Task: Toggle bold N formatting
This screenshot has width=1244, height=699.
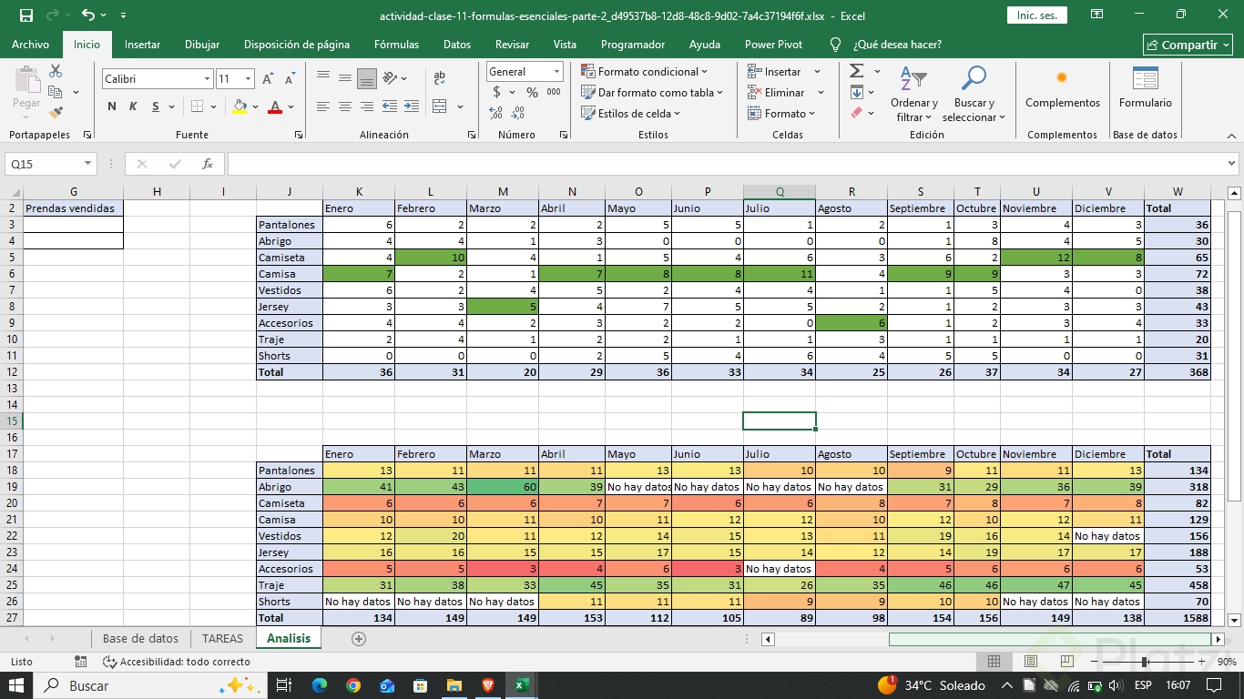Action: pos(112,106)
